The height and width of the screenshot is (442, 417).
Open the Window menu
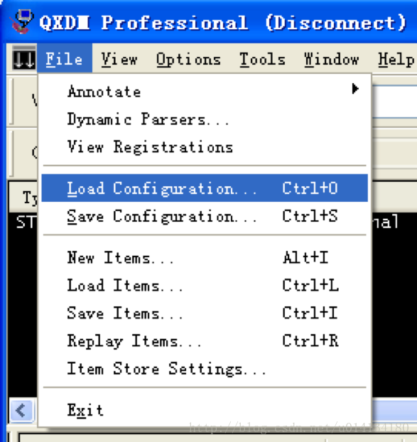tap(331, 59)
